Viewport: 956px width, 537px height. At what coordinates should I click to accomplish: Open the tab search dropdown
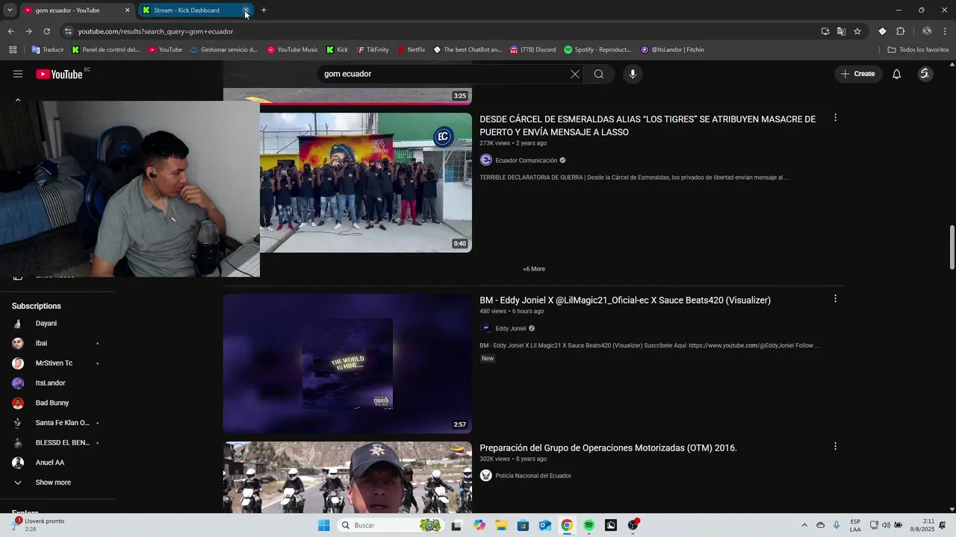coord(10,10)
